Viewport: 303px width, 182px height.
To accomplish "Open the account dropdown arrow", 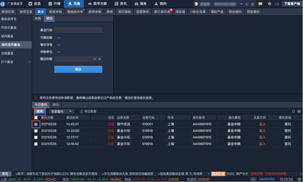I will [241, 4].
